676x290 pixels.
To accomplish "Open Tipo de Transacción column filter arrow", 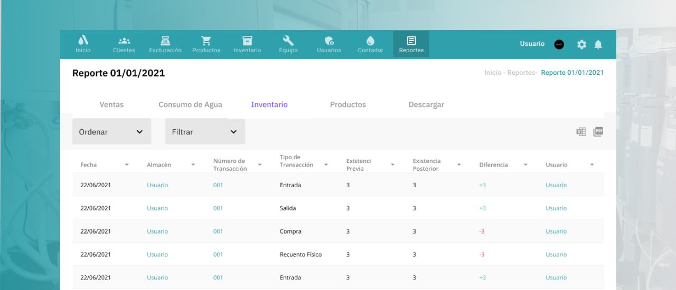I will pyautogui.click(x=326, y=165).
